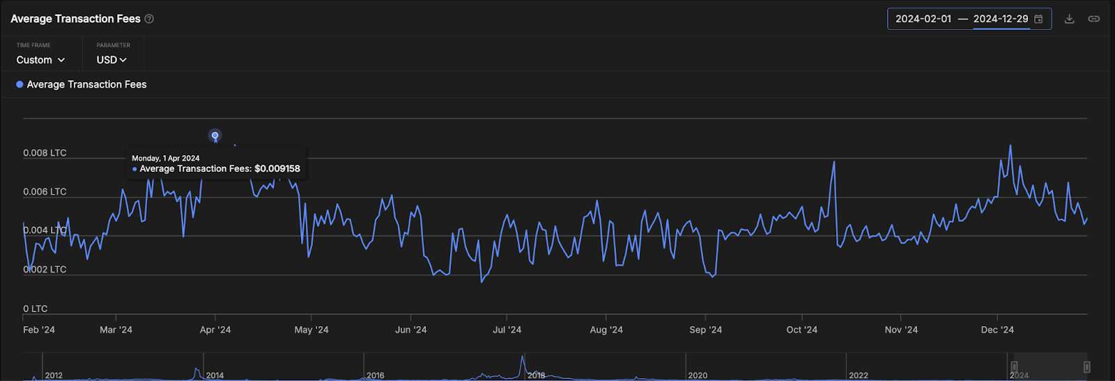Click the 2012 label in navigator
Viewport: 1115px width, 381px height.
[x=54, y=375]
